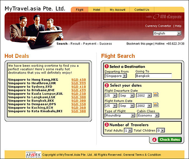The width and height of the screenshot is (189, 159).
Task: Click SGD 360 Kuching deal
Action: [x=79, y=108]
